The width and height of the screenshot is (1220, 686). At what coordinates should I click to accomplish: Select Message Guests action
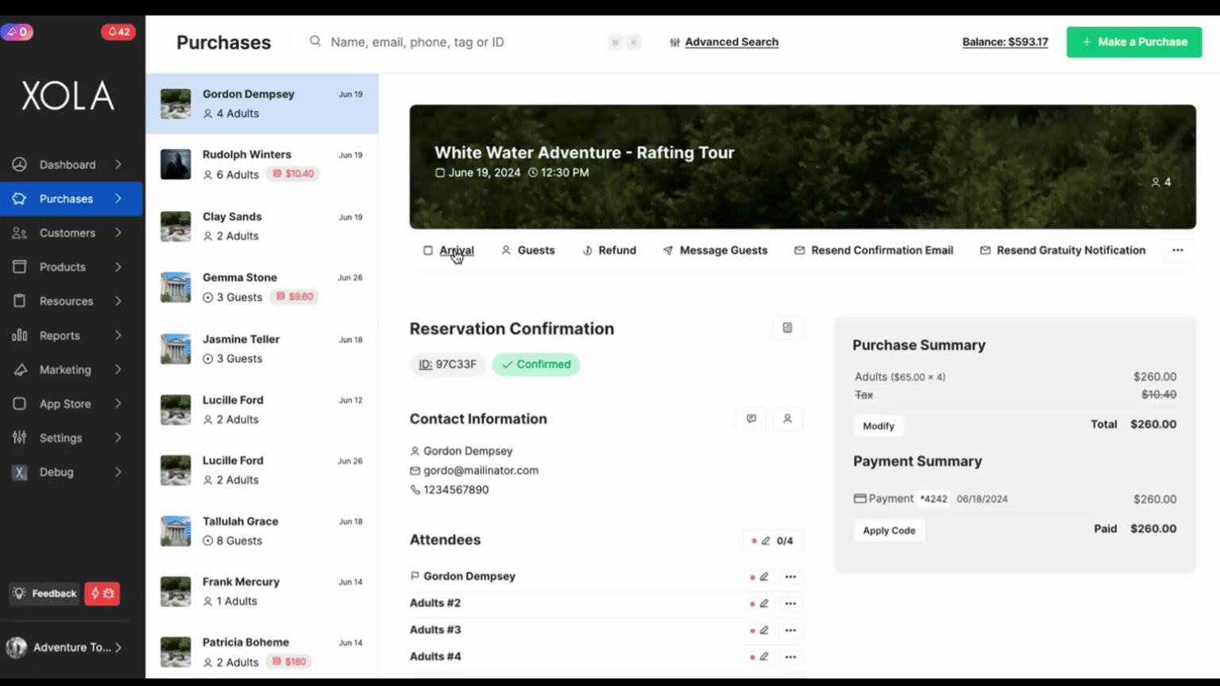[716, 250]
